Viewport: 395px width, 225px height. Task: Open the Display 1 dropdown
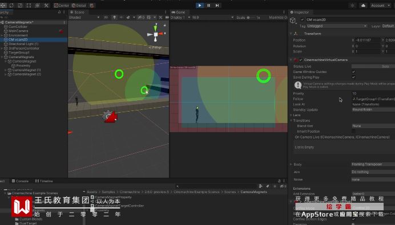click(180, 17)
